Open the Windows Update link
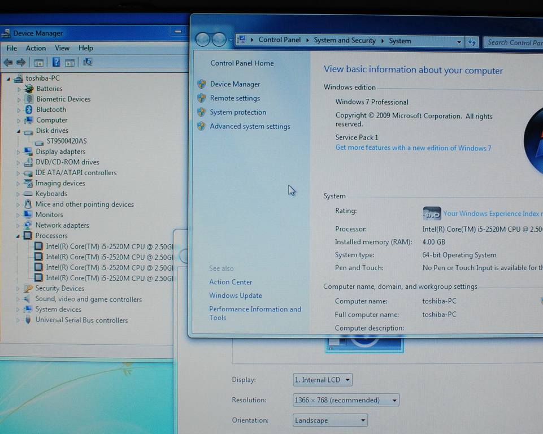This screenshot has height=434, width=543. tap(236, 296)
